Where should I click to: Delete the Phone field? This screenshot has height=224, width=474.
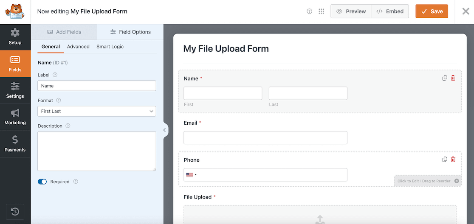(453, 160)
